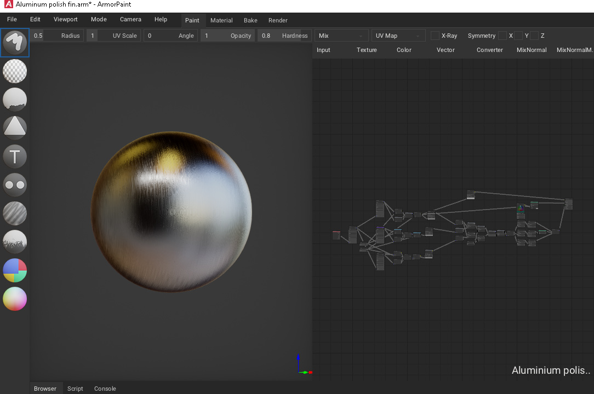Select the Clone stamp tool
This screenshot has width=594, height=394.
[x=14, y=185]
